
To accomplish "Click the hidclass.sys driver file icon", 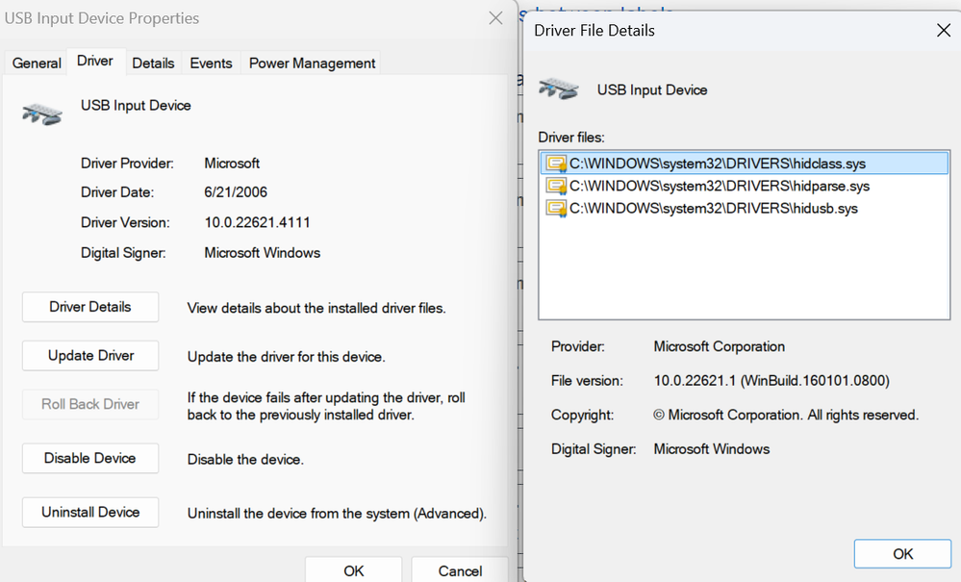I will 557,164.
